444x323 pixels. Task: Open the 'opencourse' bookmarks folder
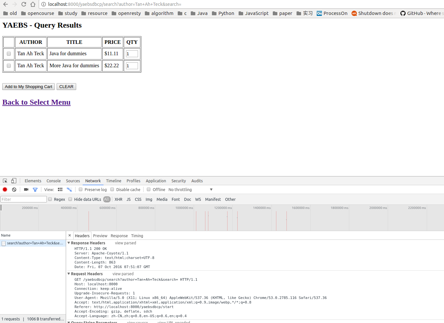37,13
